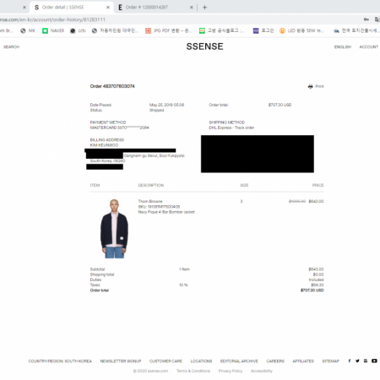Open the NAVER bookmark in bookmarks bar
The image size is (380, 380).
53,30
